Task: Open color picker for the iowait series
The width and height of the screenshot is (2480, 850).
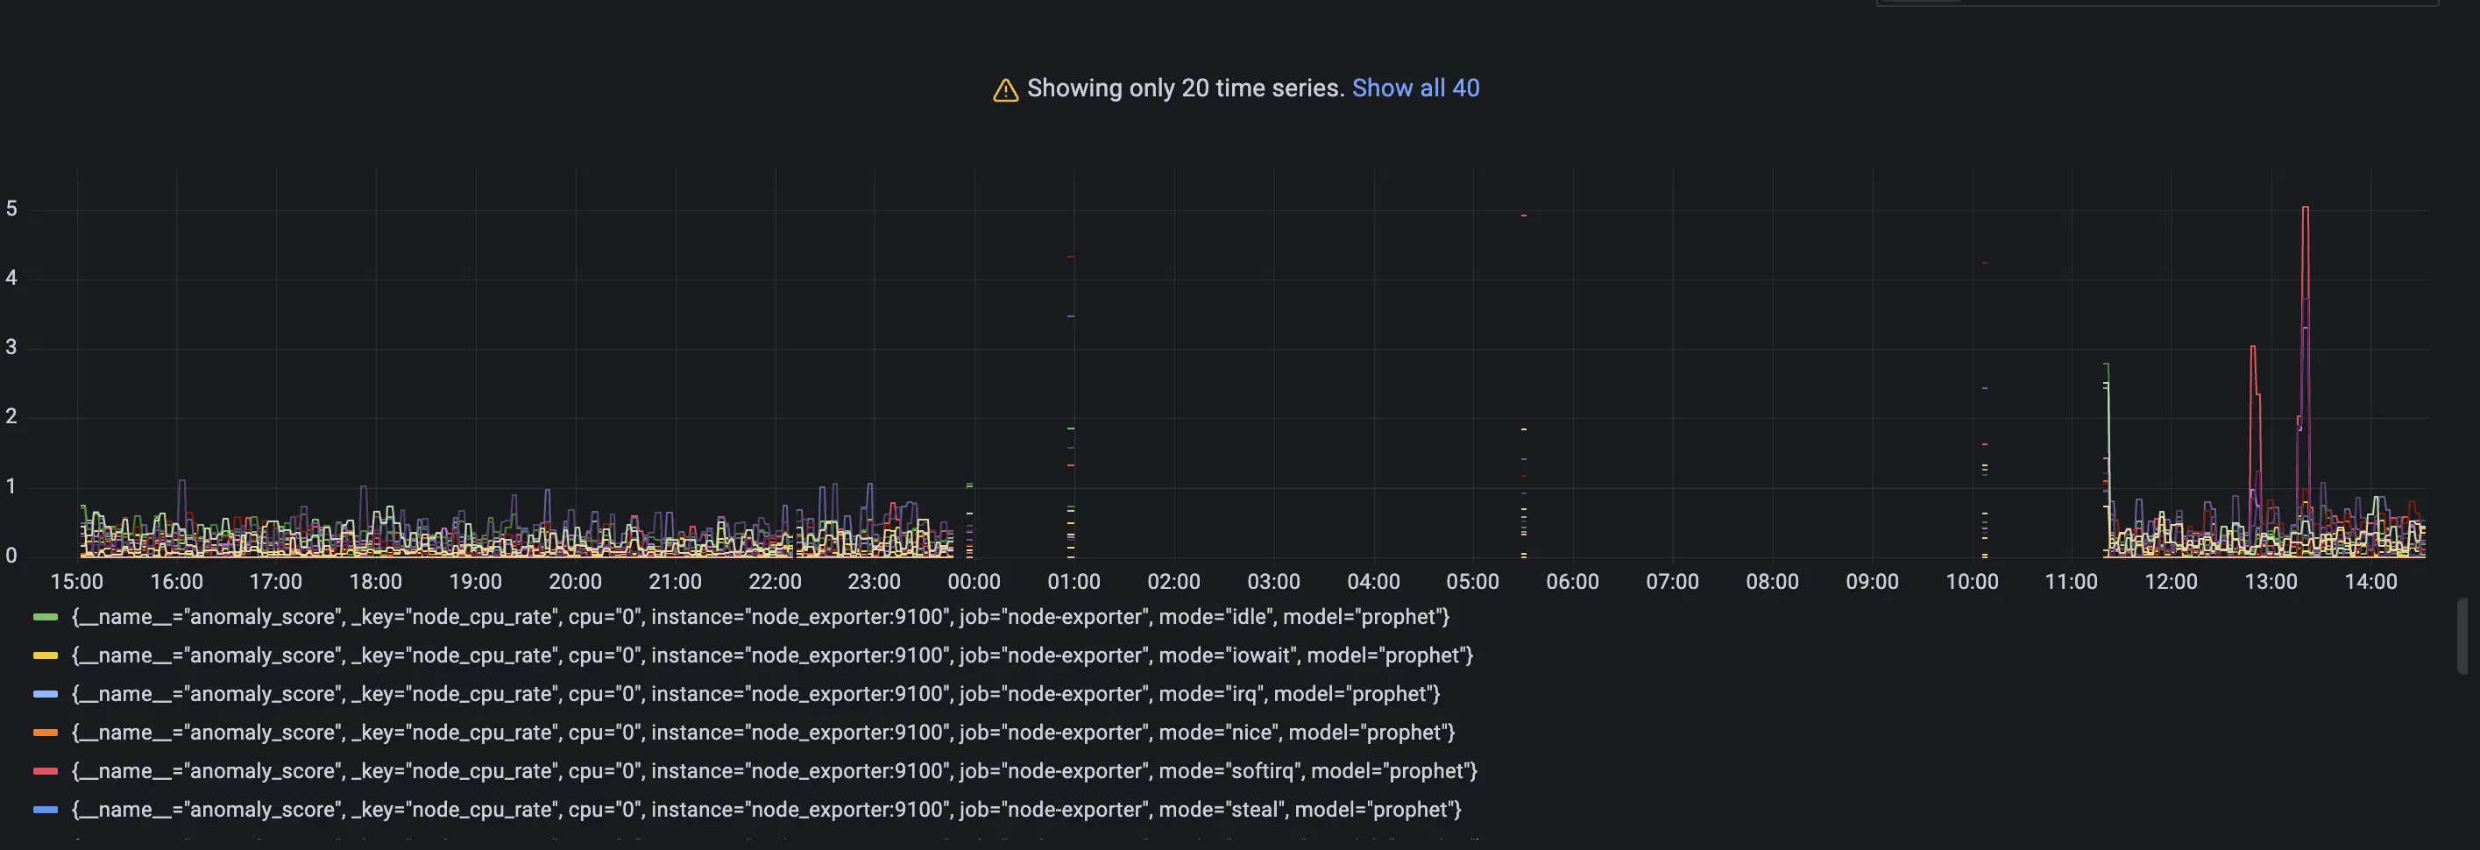Action: (x=46, y=655)
